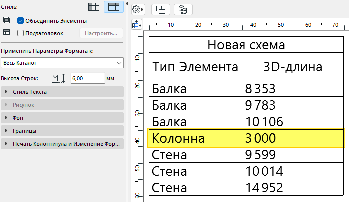This screenshot has height=202, width=349.
Task: Click the 10 014 value cell
Action: click(x=293, y=171)
